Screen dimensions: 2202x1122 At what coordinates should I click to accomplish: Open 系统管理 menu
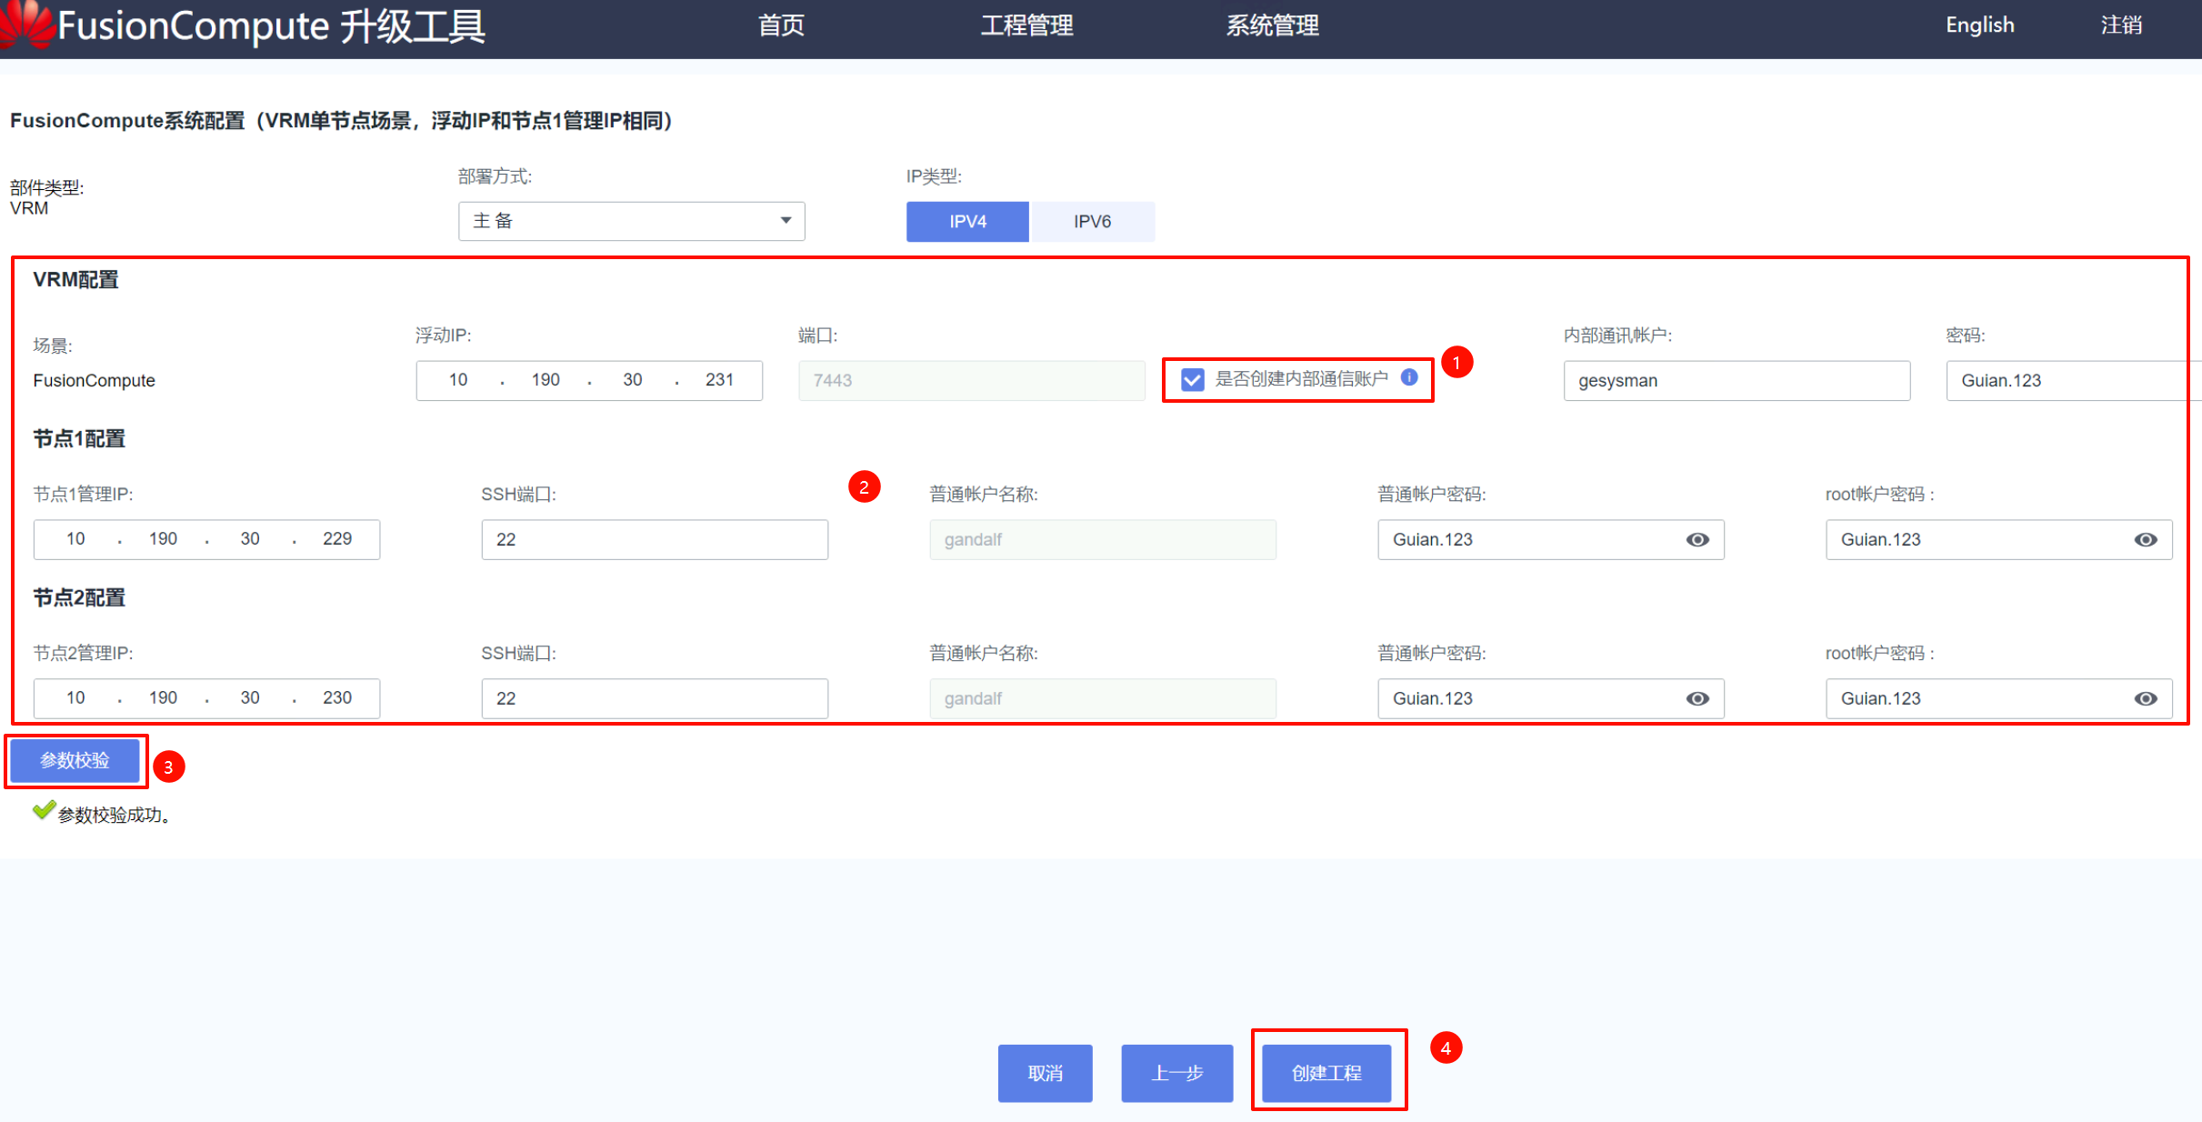point(1272,25)
